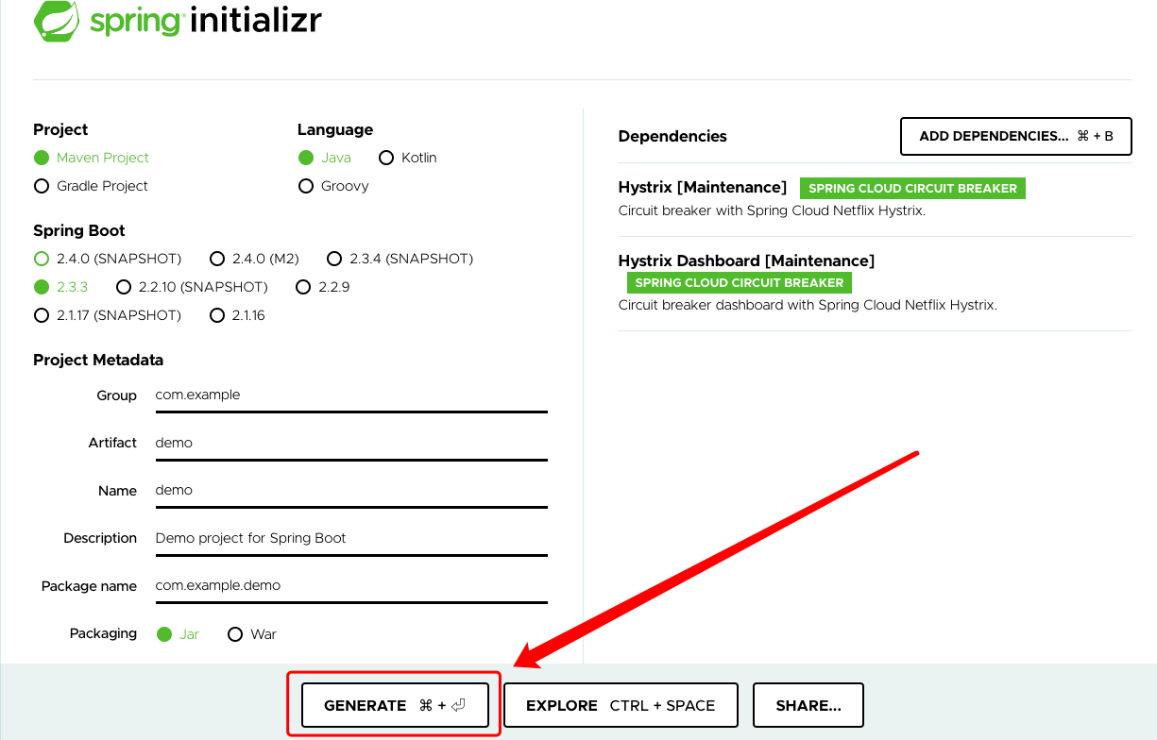Generate the project zip

coord(395,705)
